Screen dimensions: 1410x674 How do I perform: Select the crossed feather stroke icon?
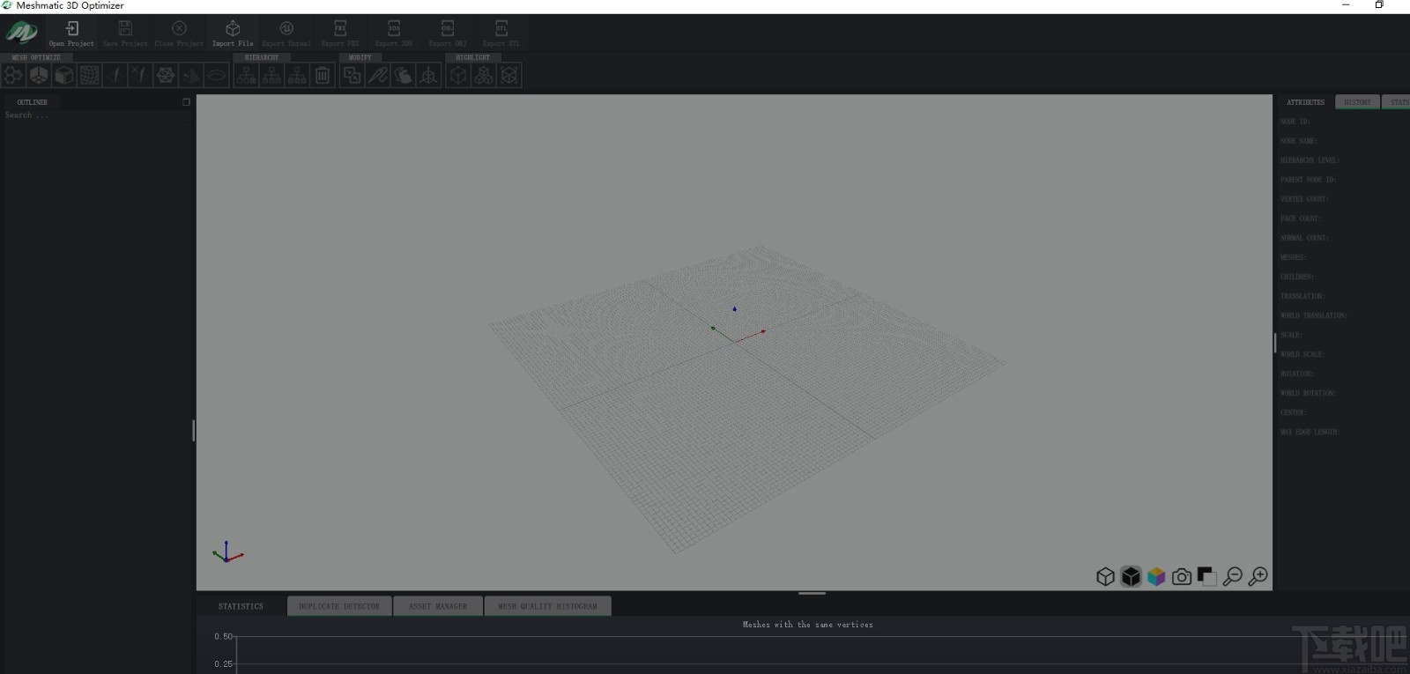(x=140, y=76)
